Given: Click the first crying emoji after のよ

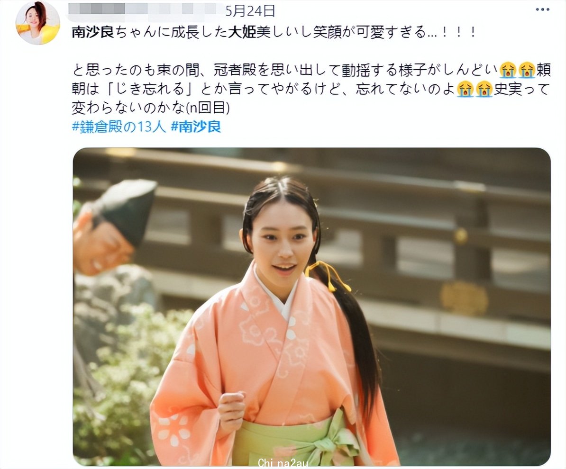Looking at the screenshot, I should pyautogui.click(x=466, y=89).
